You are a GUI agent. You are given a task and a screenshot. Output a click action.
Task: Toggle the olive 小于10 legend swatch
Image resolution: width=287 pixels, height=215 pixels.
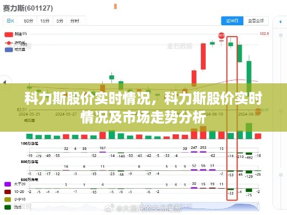(x=8, y=199)
